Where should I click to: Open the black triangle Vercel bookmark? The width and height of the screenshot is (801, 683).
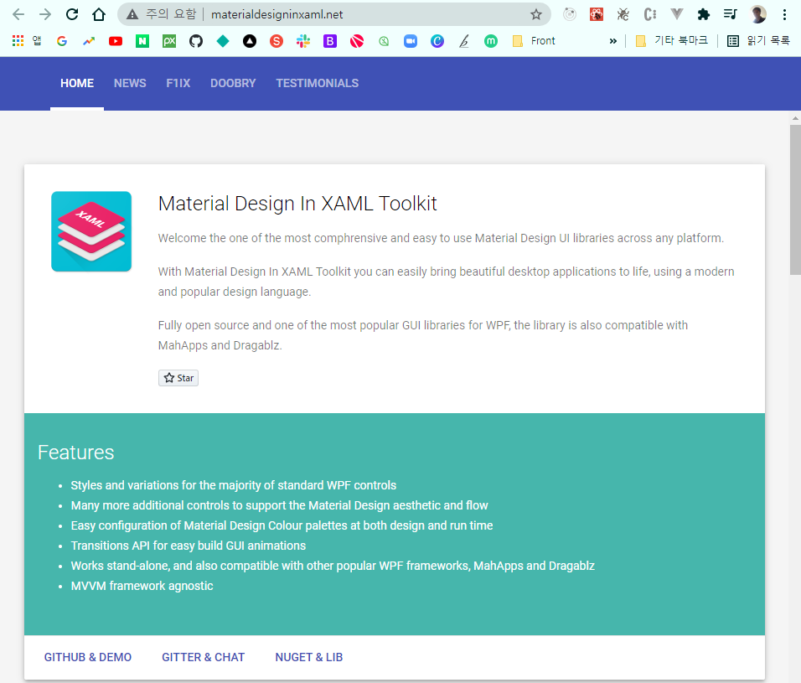pyautogui.click(x=250, y=41)
